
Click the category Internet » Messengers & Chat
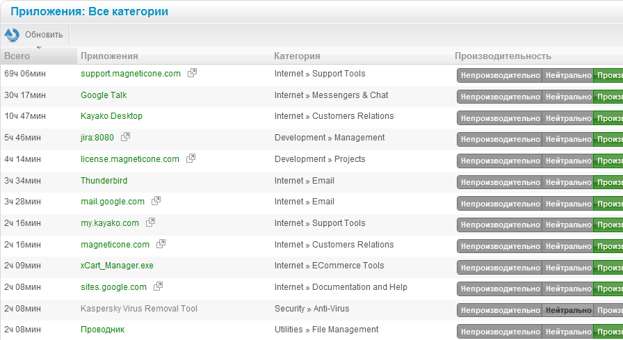(331, 95)
